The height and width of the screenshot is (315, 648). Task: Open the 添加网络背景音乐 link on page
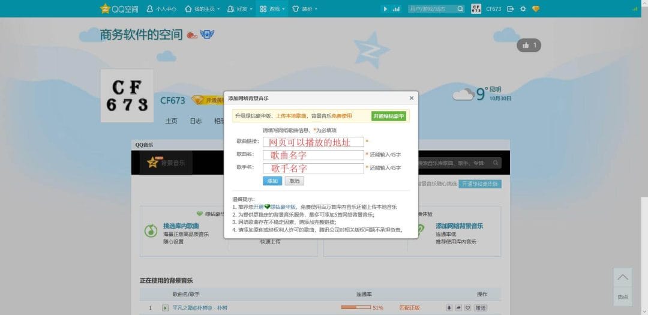point(459,226)
